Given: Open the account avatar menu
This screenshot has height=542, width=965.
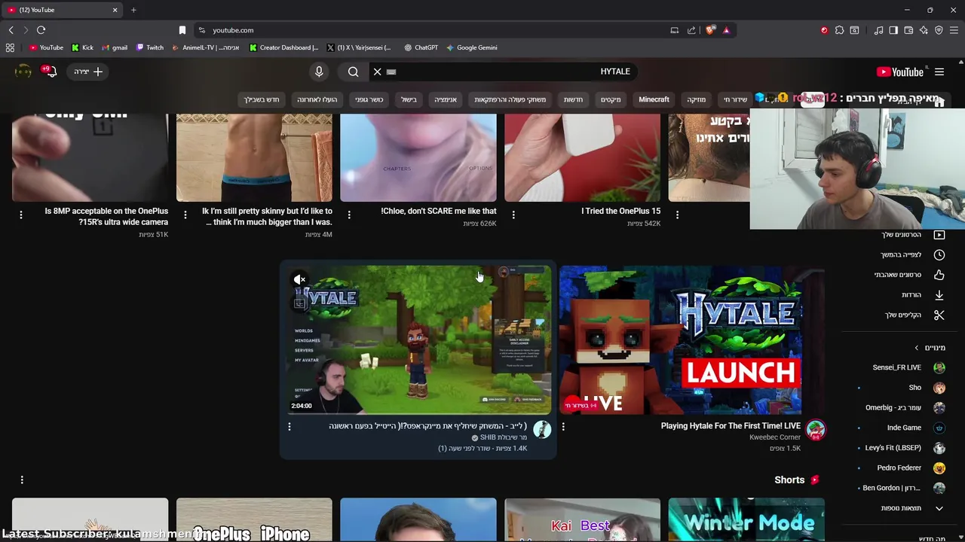Looking at the screenshot, I should 23,72.
